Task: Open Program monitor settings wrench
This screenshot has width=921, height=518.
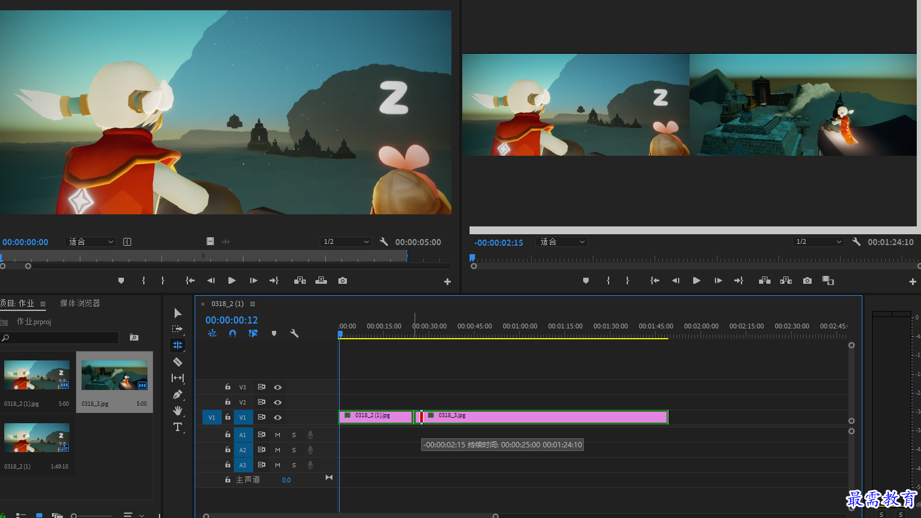Action: (856, 241)
